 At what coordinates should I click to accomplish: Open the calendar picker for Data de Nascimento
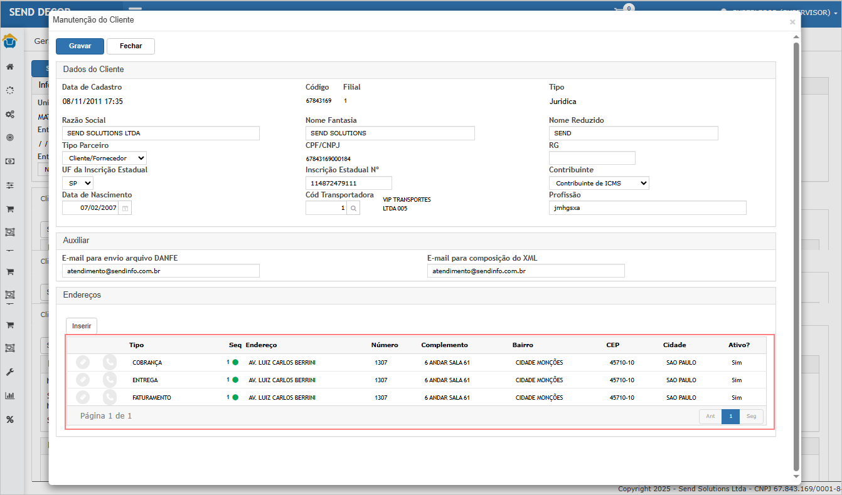point(125,208)
